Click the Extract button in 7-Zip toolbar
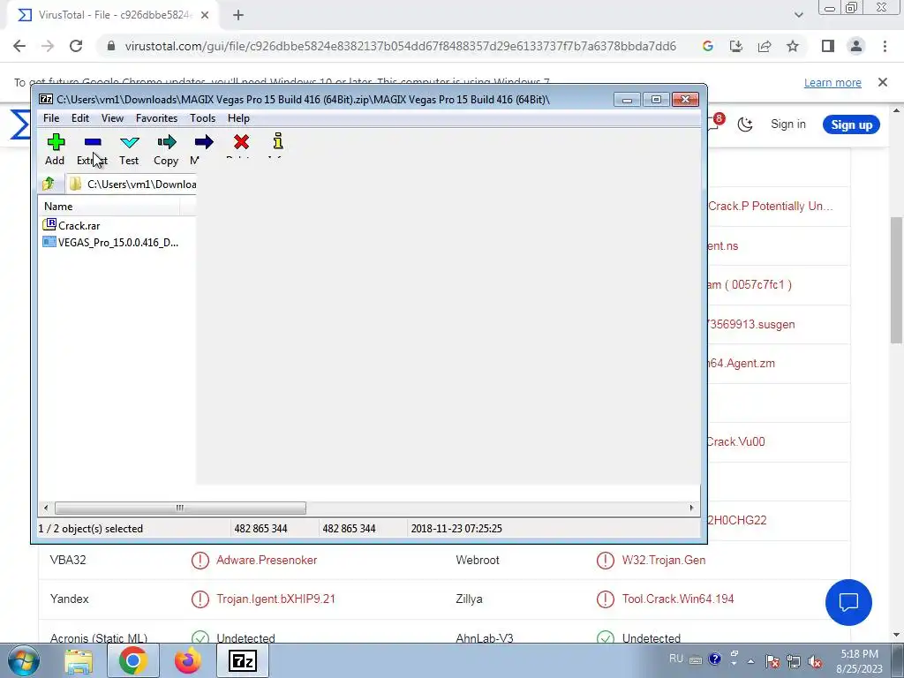 [x=92, y=149]
